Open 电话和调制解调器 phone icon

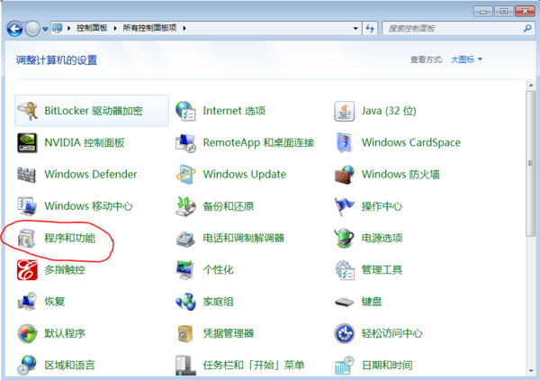click(185, 239)
